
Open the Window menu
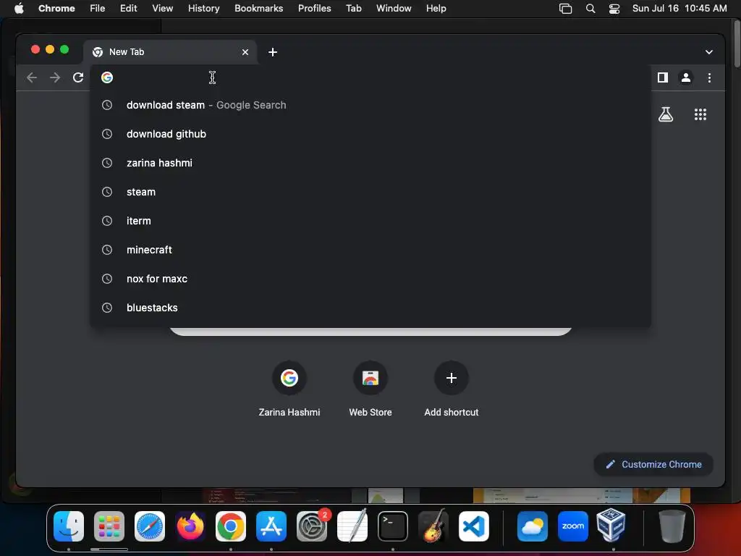tap(394, 8)
